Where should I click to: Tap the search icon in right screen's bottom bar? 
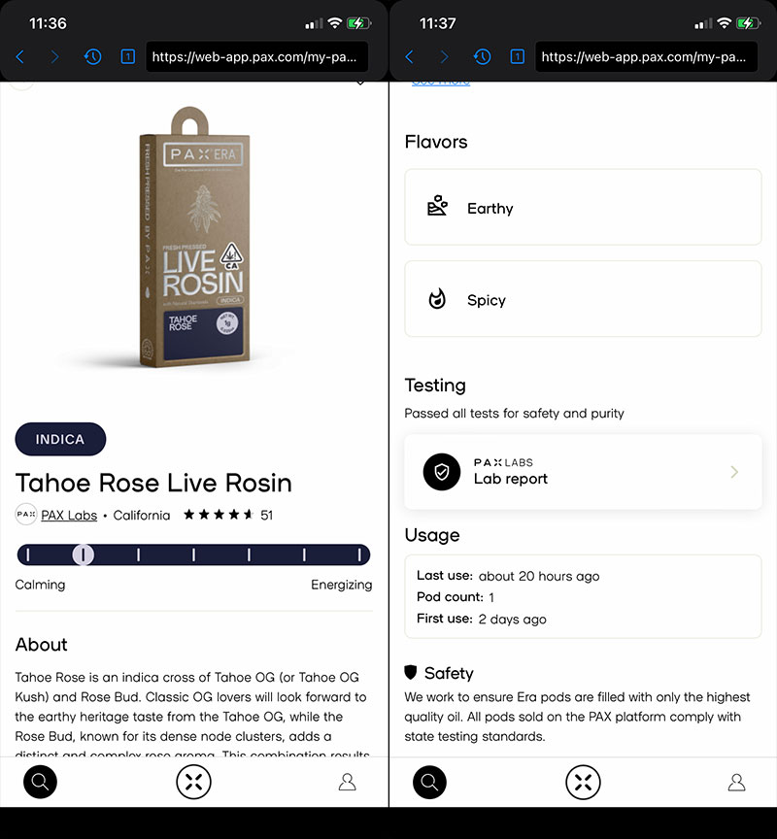coord(429,782)
